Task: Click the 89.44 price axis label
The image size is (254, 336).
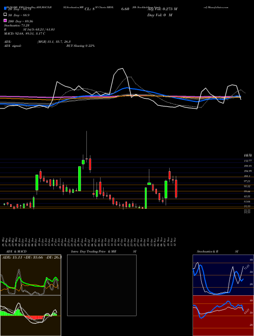Action: tap(248, 191)
